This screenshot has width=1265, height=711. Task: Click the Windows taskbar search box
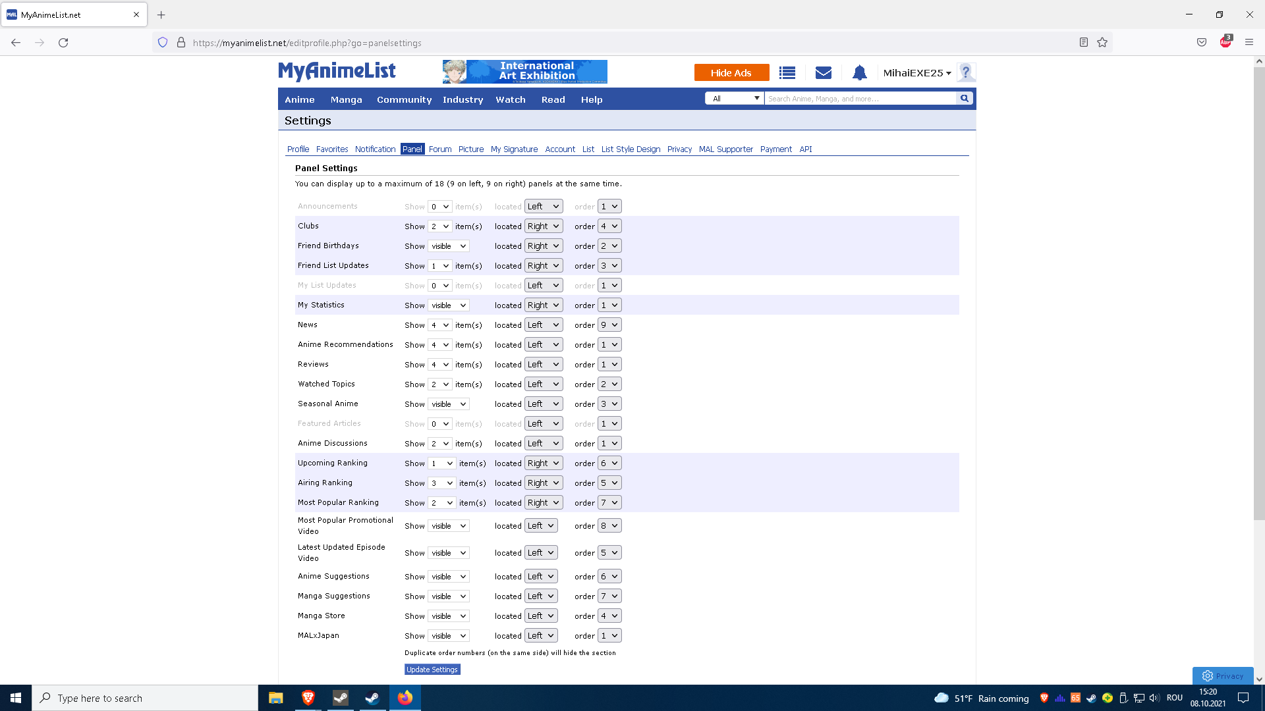click(145, 698)
